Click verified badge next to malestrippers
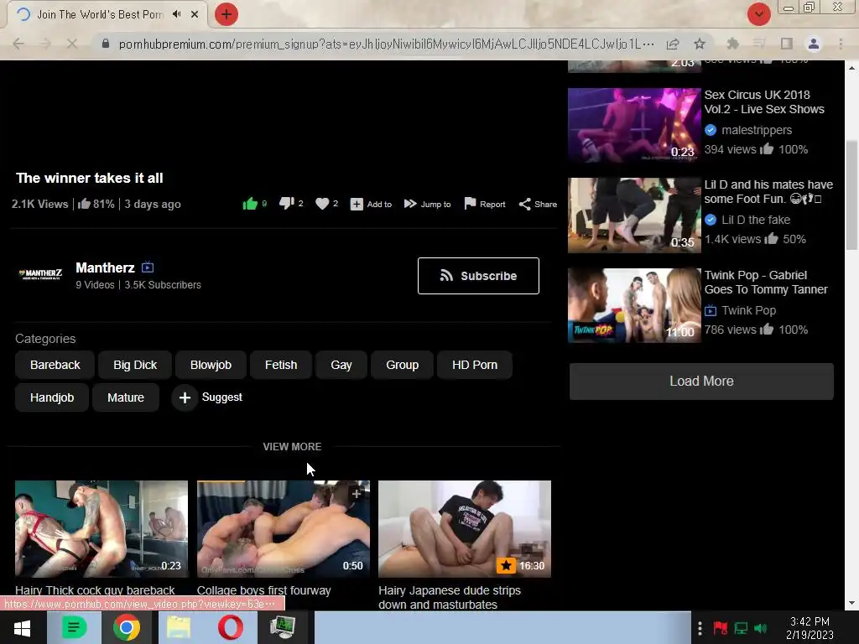 coord(711,130)
